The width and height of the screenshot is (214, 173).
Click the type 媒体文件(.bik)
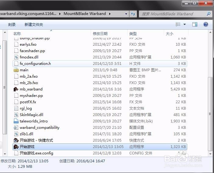click(141, 121)
